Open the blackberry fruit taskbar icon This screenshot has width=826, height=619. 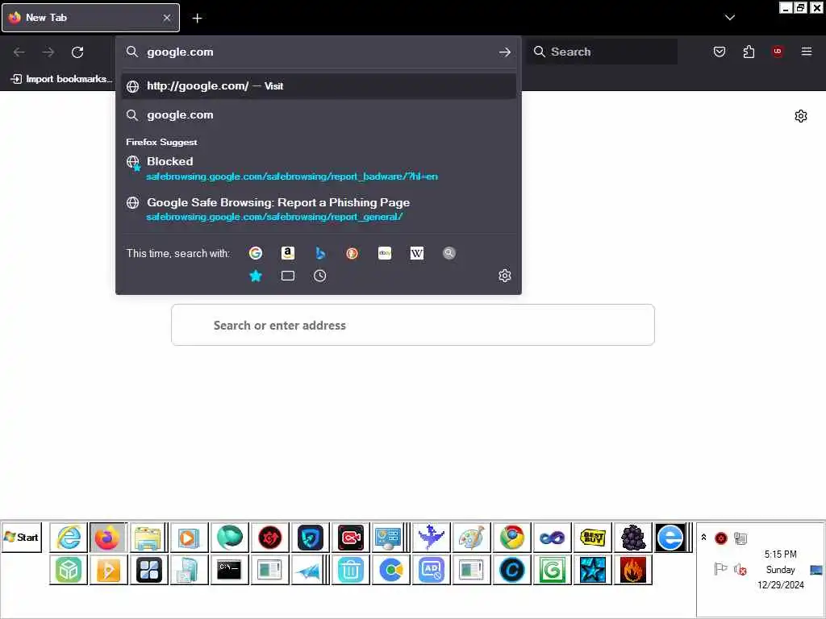click(x=633, y=538)
